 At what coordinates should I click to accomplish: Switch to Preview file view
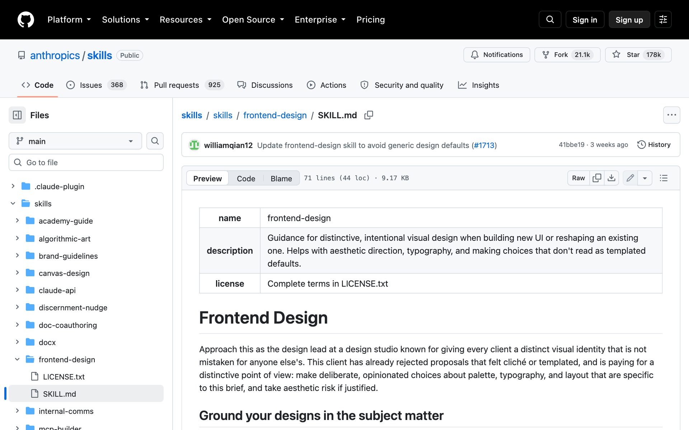[x=207, y=178]
